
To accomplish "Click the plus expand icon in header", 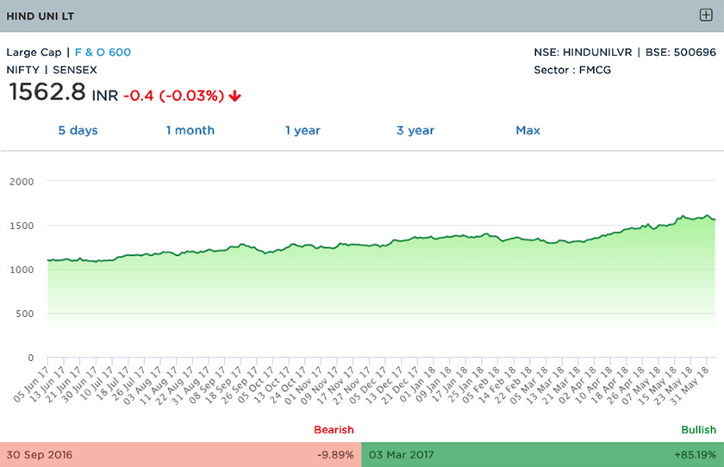I will pyautogui.click(x=706, y=16).
